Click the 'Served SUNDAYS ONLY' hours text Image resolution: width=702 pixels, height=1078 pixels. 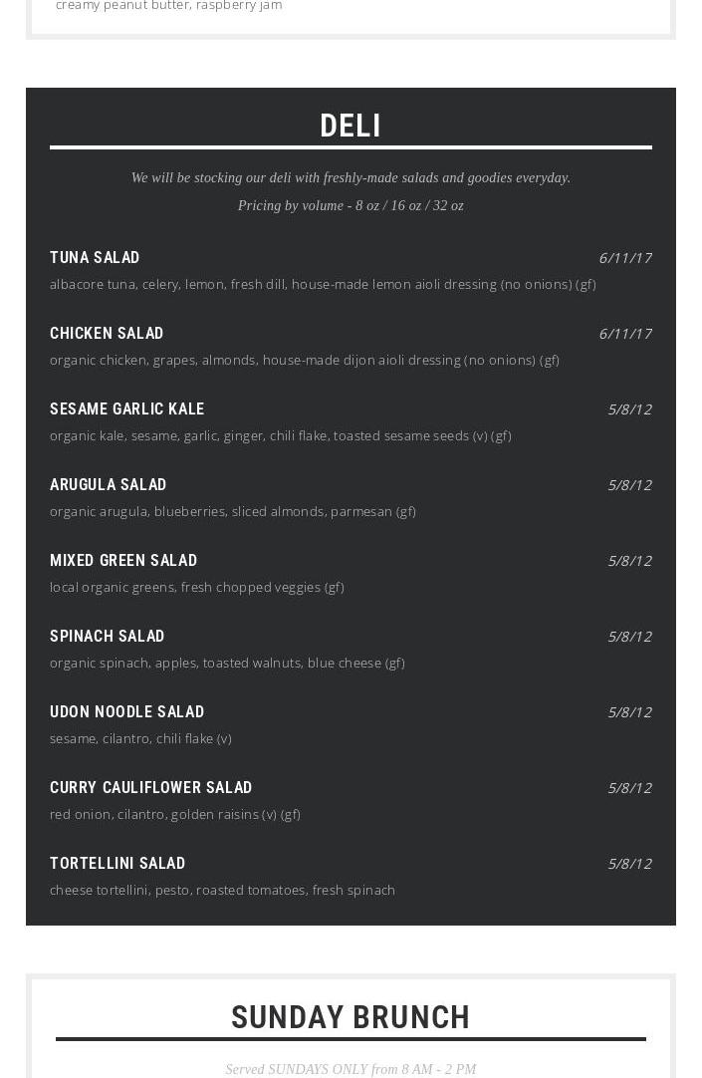click(351, 1069)
